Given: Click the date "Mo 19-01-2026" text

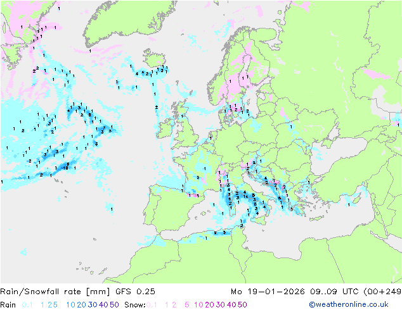Looking at the screenshot, I should click(x=268, y=292).
